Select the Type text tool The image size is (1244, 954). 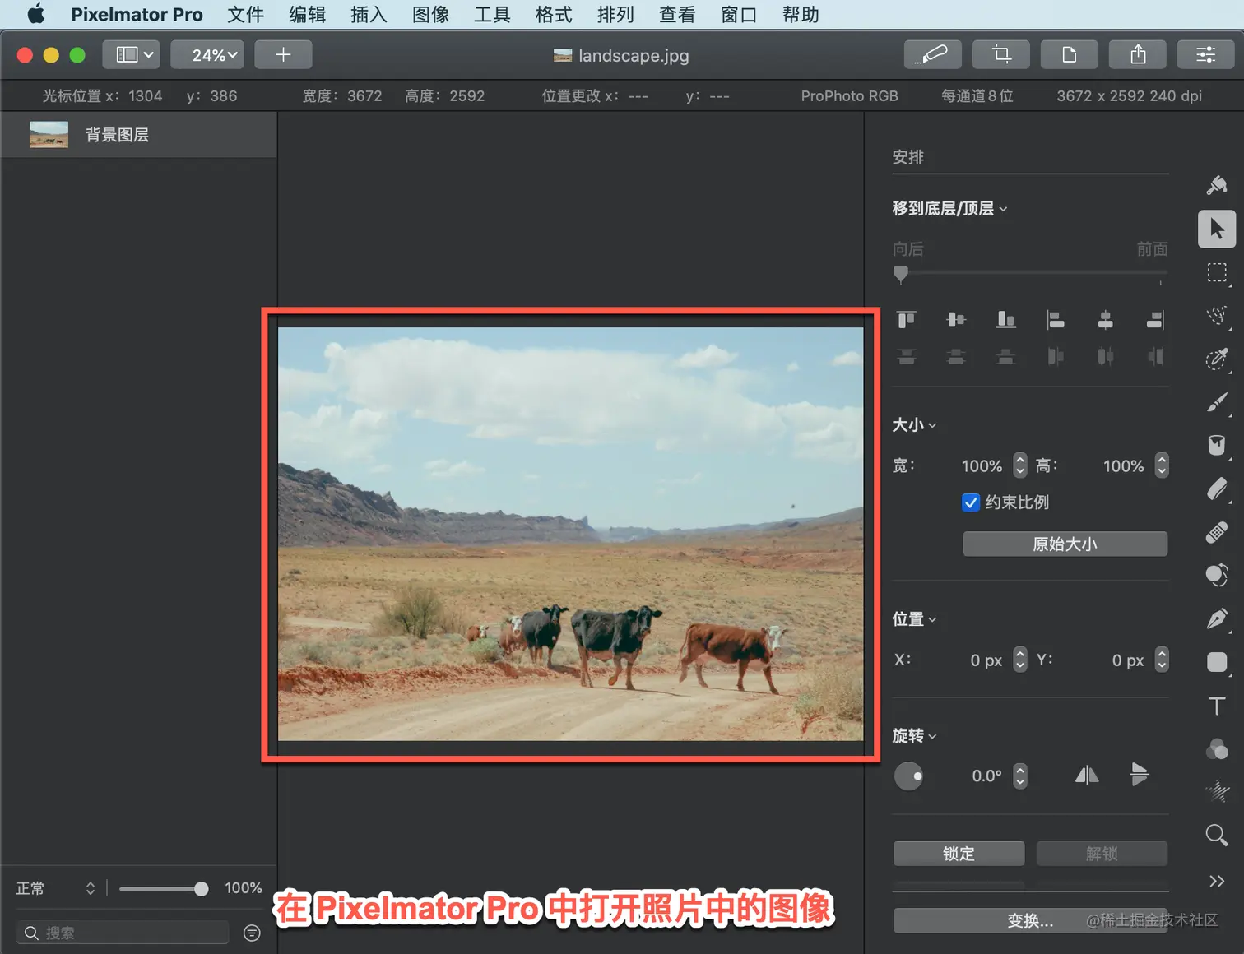tap(1217, 706)
